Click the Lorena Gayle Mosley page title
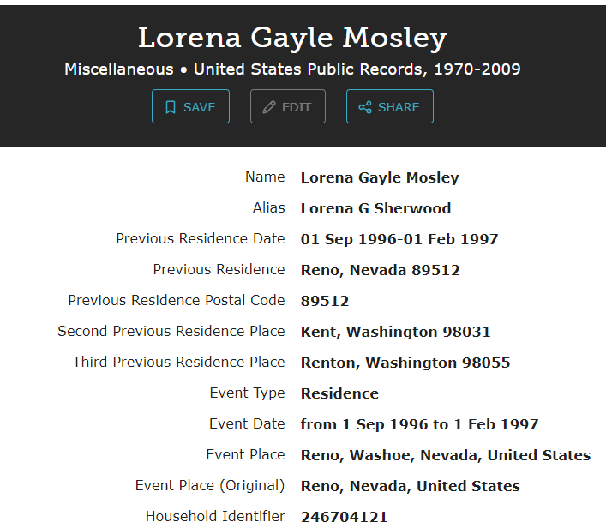 [x=292, y=38]
